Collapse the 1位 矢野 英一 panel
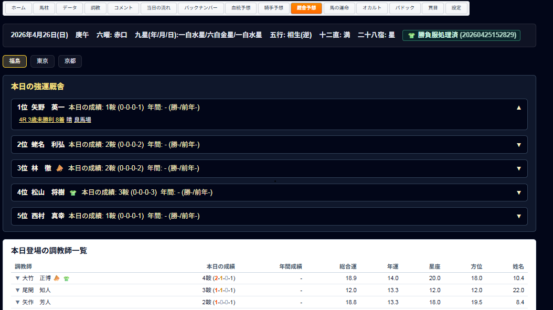Image resolution: width=553 pixels, height=310 pixels. click(518, 108)
